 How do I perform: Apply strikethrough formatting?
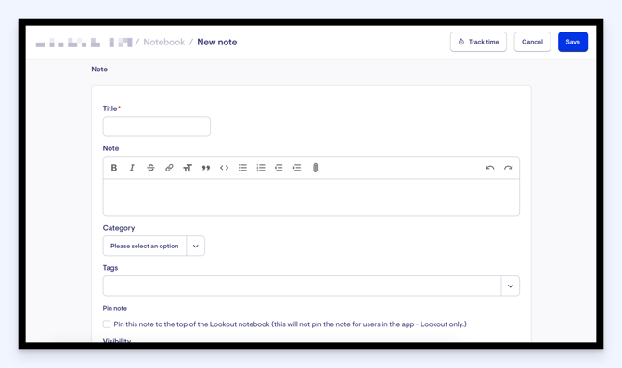(150, 168)
